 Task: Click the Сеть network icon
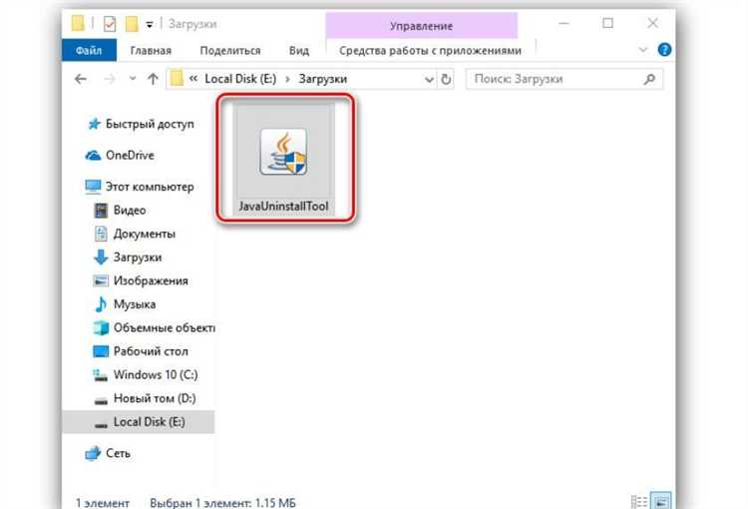(93, 453)
